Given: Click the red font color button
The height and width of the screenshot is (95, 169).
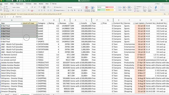Looking at the screenshot, I should pos(32,10).
